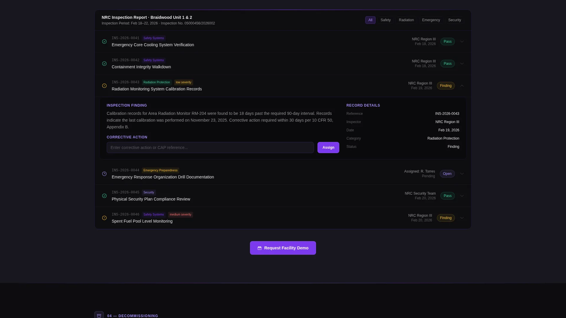Show only Emergency category items
This screenshot has height=318, width=566.
coord(431,20)
